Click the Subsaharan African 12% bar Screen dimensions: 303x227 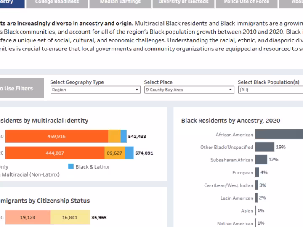(x=261, y=160)
